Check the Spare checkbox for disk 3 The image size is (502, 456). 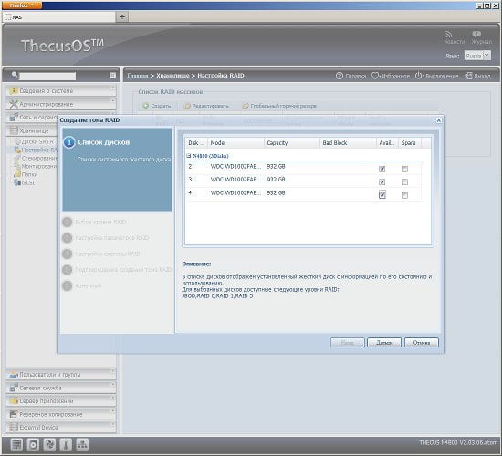(x=404, y=182)
